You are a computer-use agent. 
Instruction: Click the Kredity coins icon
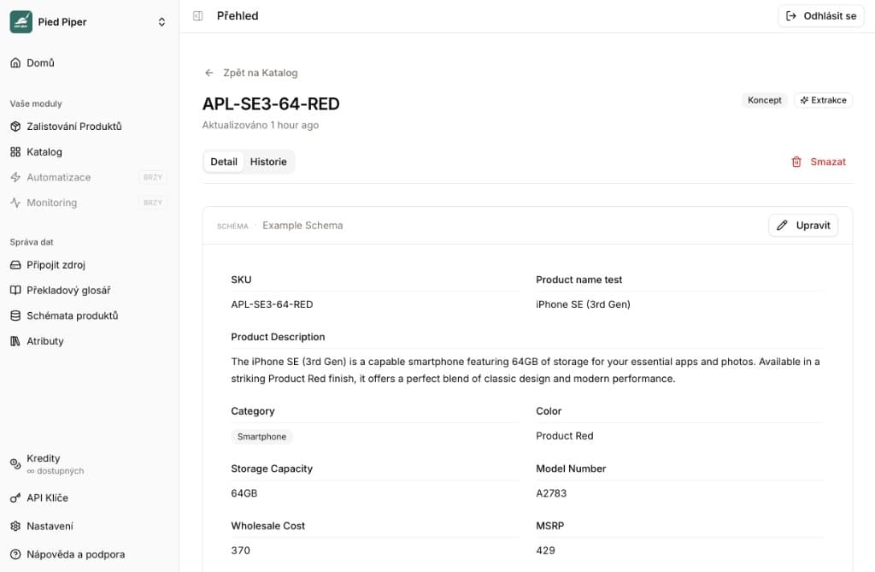tap(15, 463)
